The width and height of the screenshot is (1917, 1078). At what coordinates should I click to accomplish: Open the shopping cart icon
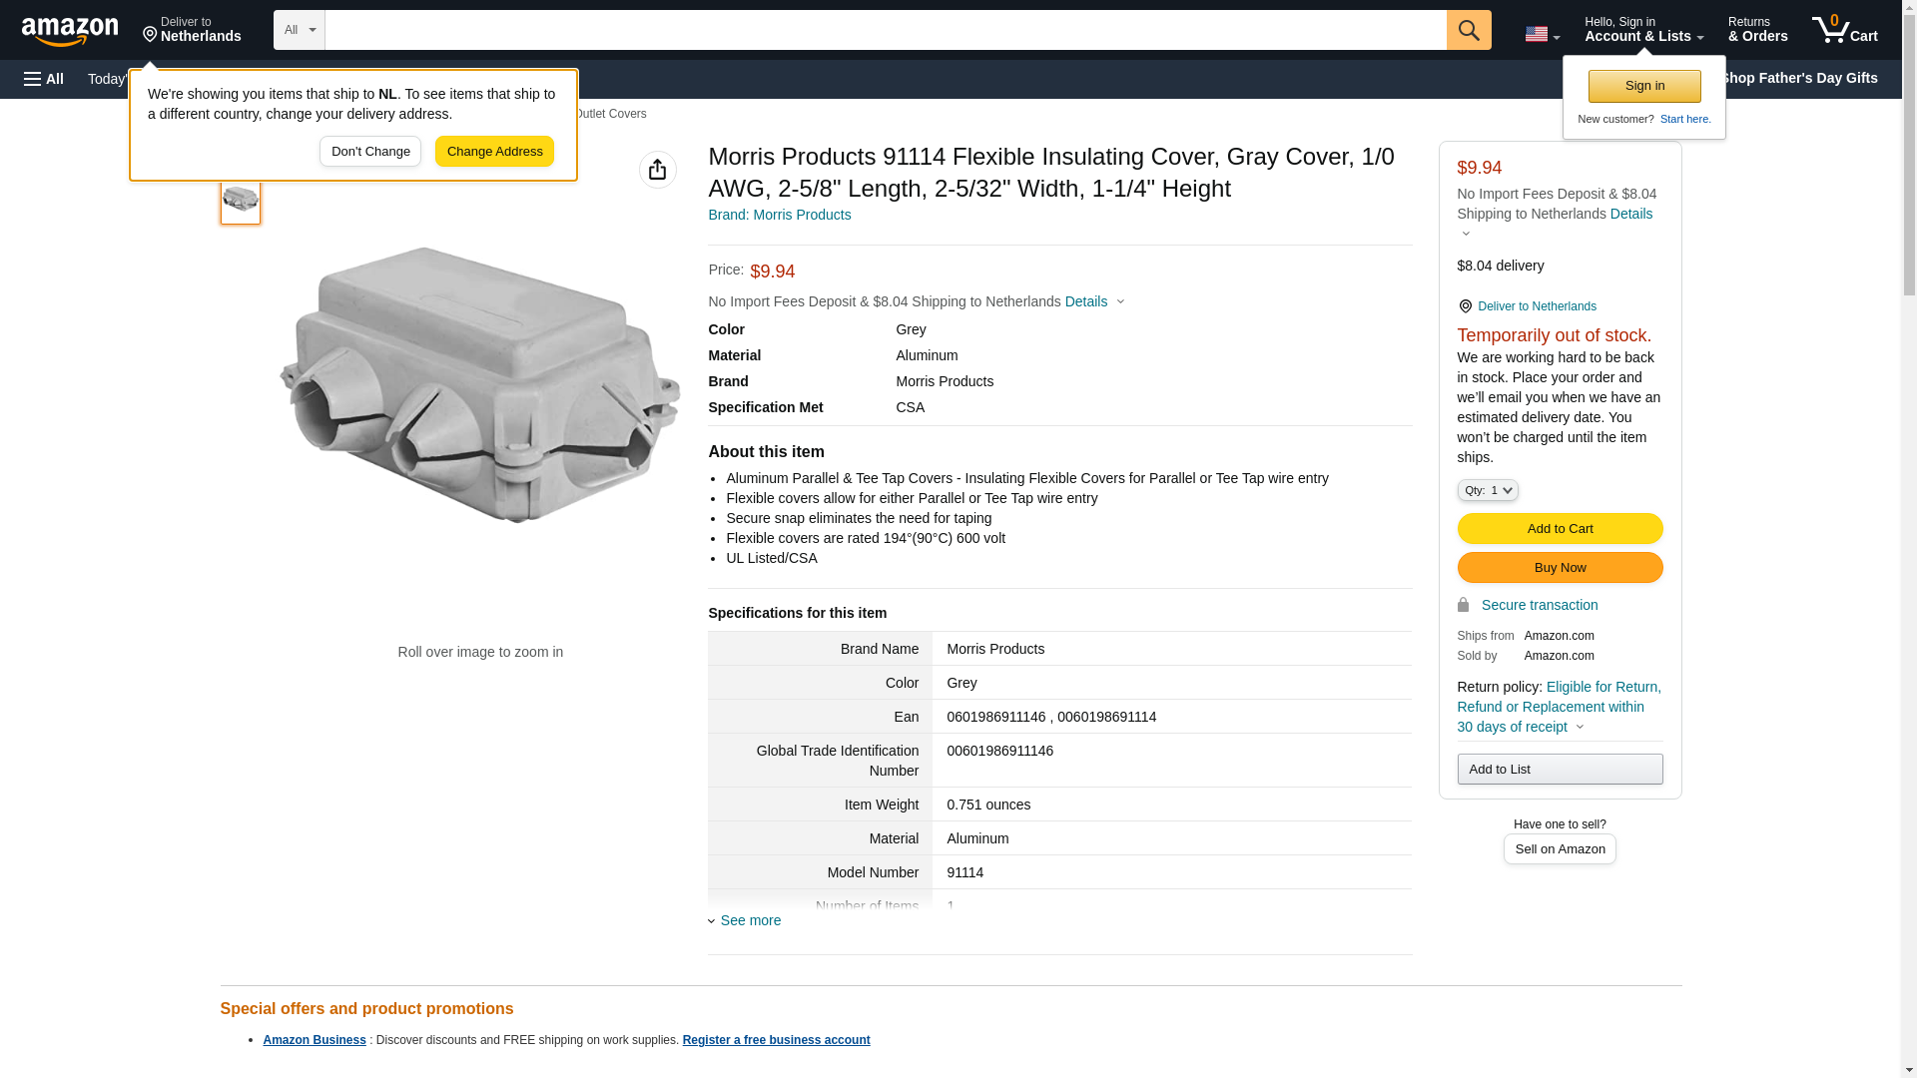coord(1844,30)
